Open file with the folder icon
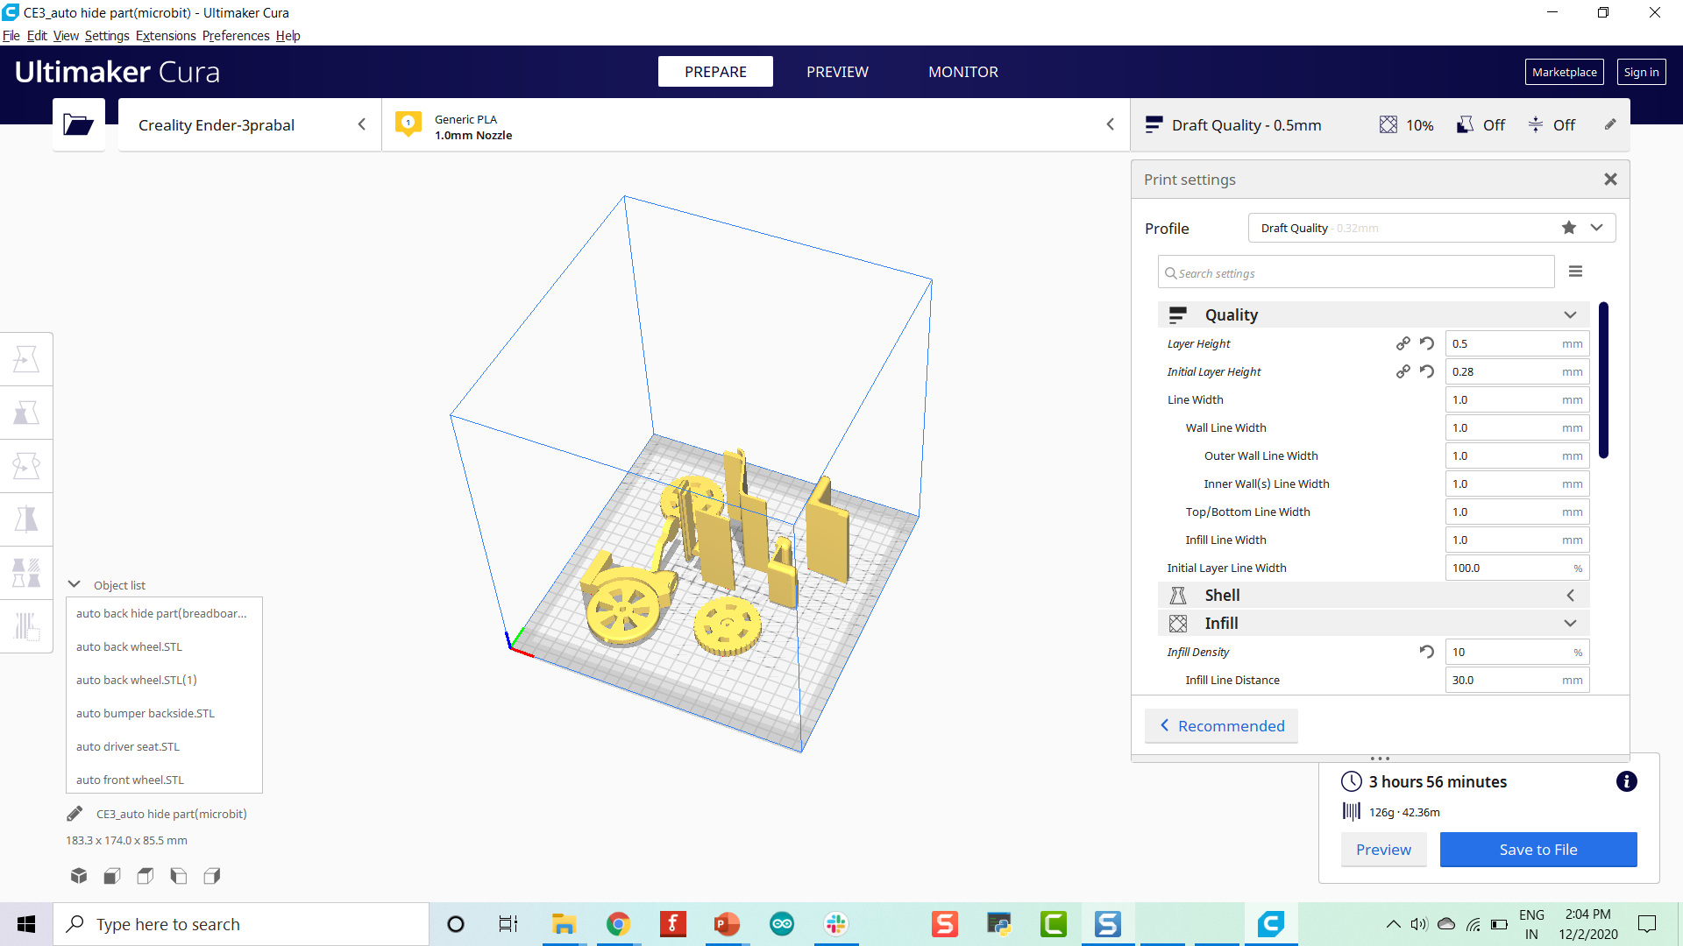 coord(78,124)
